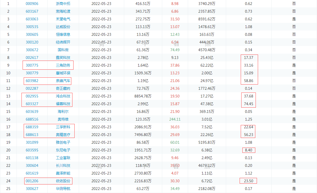Open the 依依股份 stock link
Viewport: 317px width, 193px height.
(x=63, y=181)
